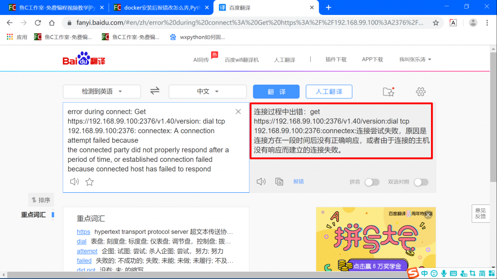Enable the 拼音 pinyin toggle
Image resolution: width=497 pixels, height=279 pixels.
click(372, 182)
